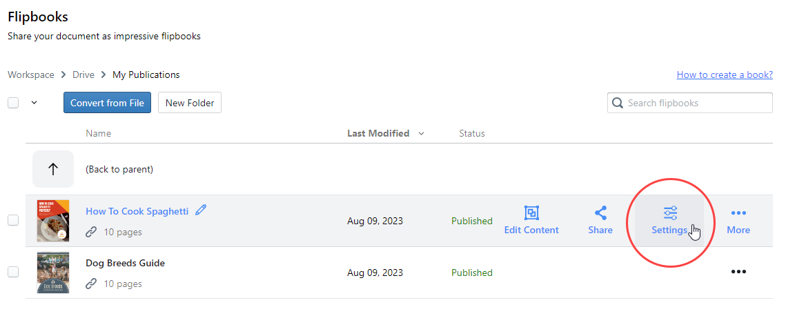
Task: Click the Edit Content icon
Action: coord(531,213)
